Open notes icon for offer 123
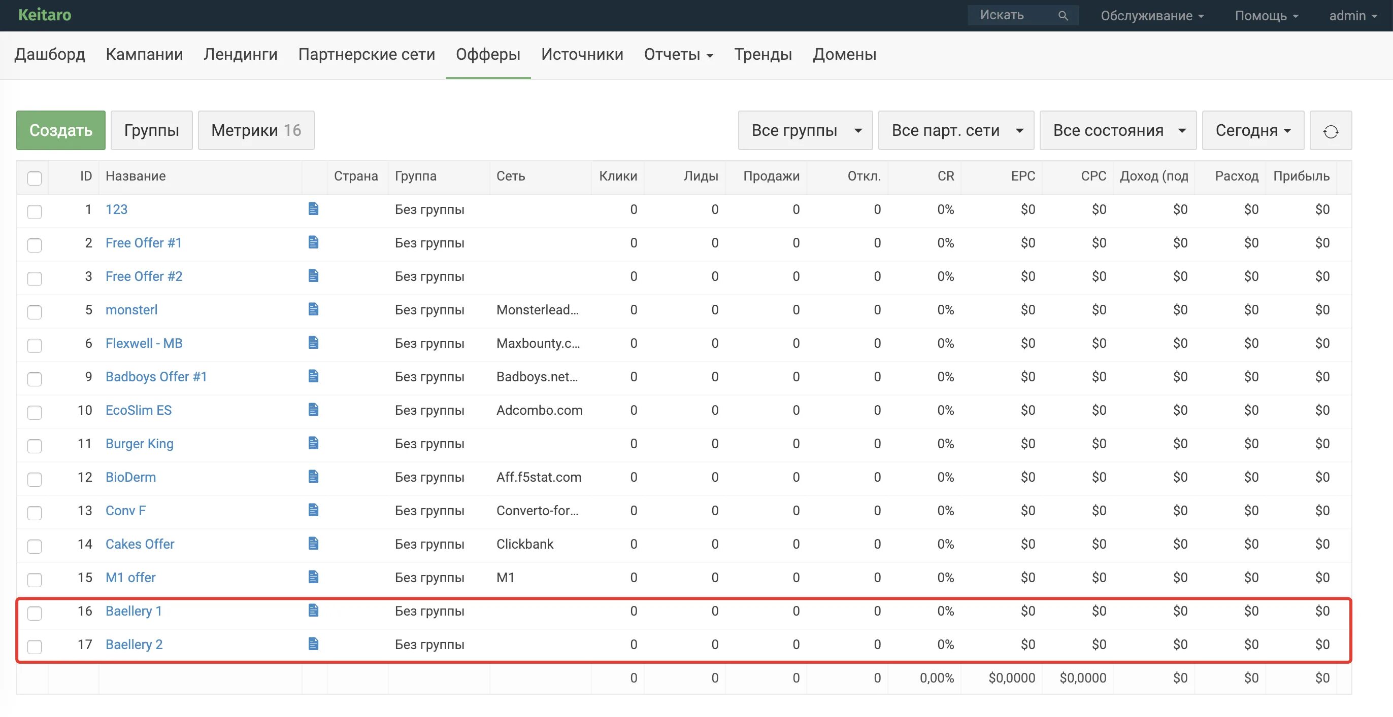This screenshot has width=1393, height=717. point(313,209)
